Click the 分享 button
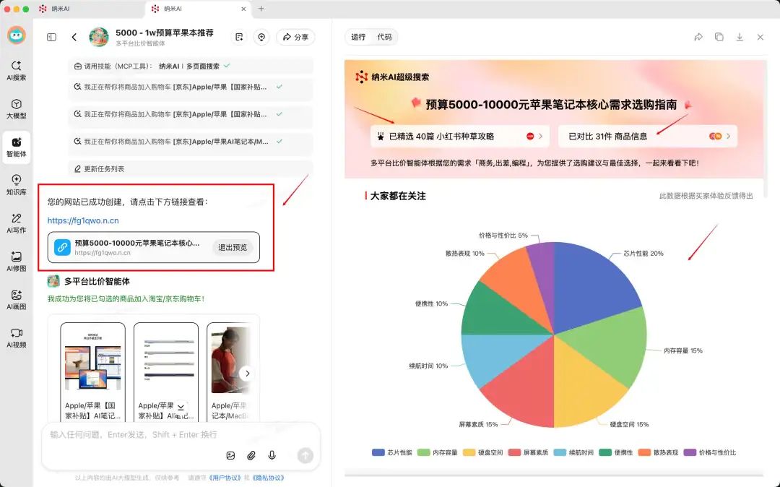The width and height of the screenshot is (780, 487). coord(295,38)
